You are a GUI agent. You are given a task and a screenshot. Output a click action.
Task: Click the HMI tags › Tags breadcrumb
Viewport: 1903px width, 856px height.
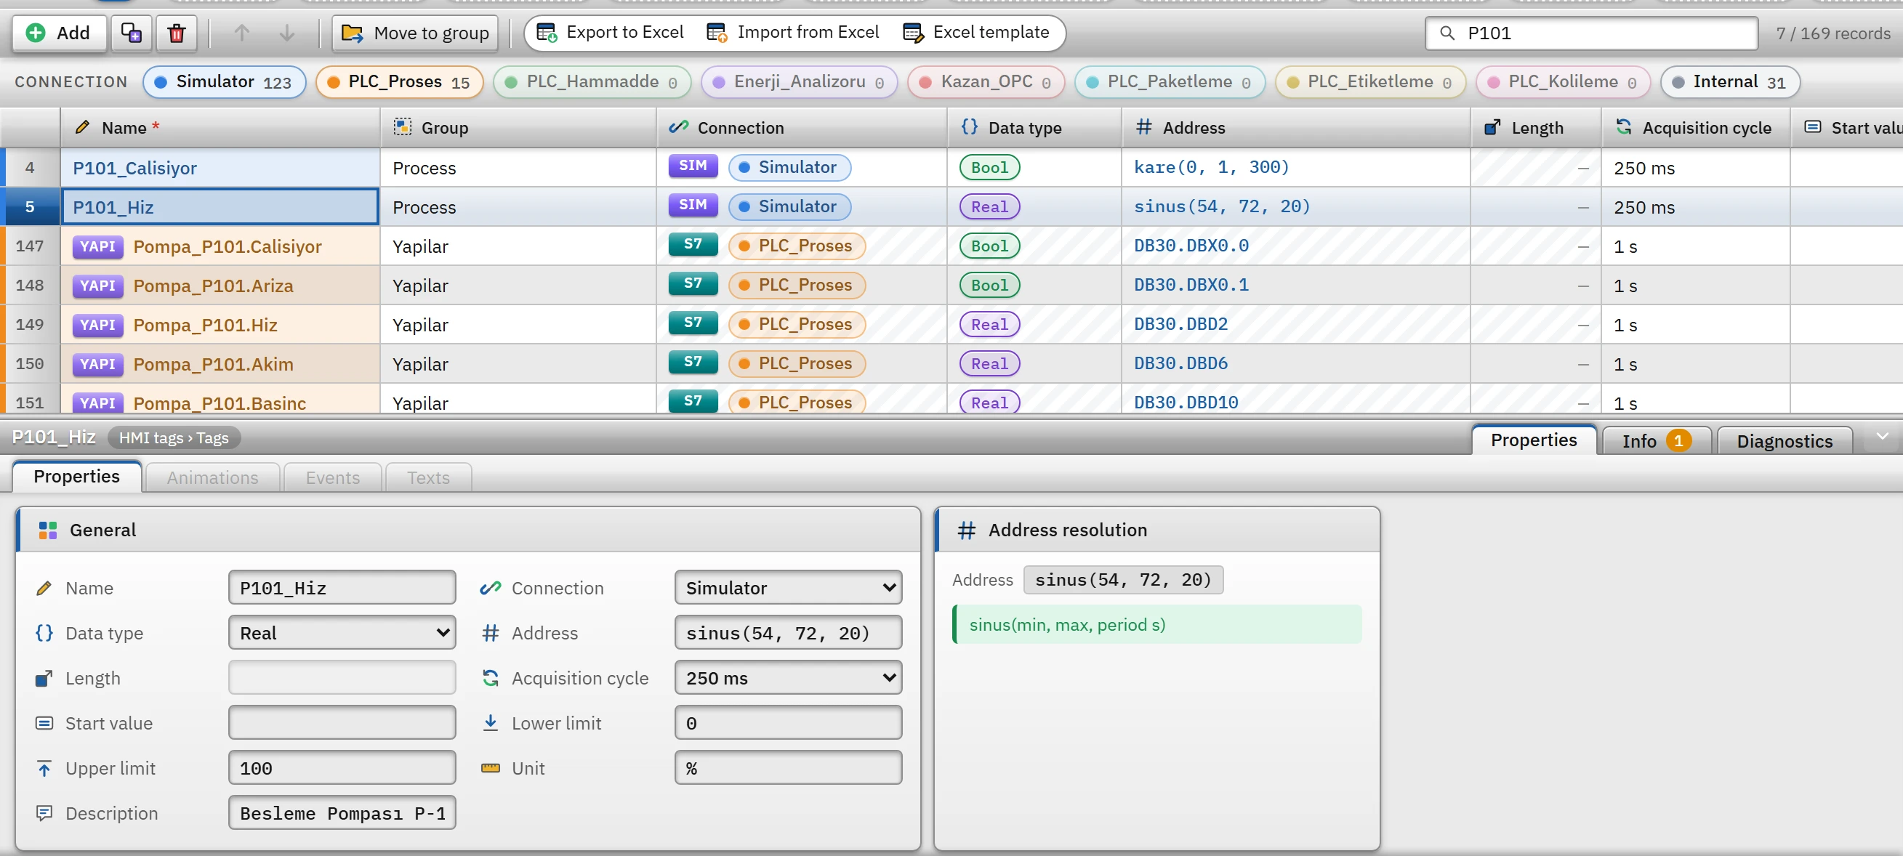coord(174,438)
